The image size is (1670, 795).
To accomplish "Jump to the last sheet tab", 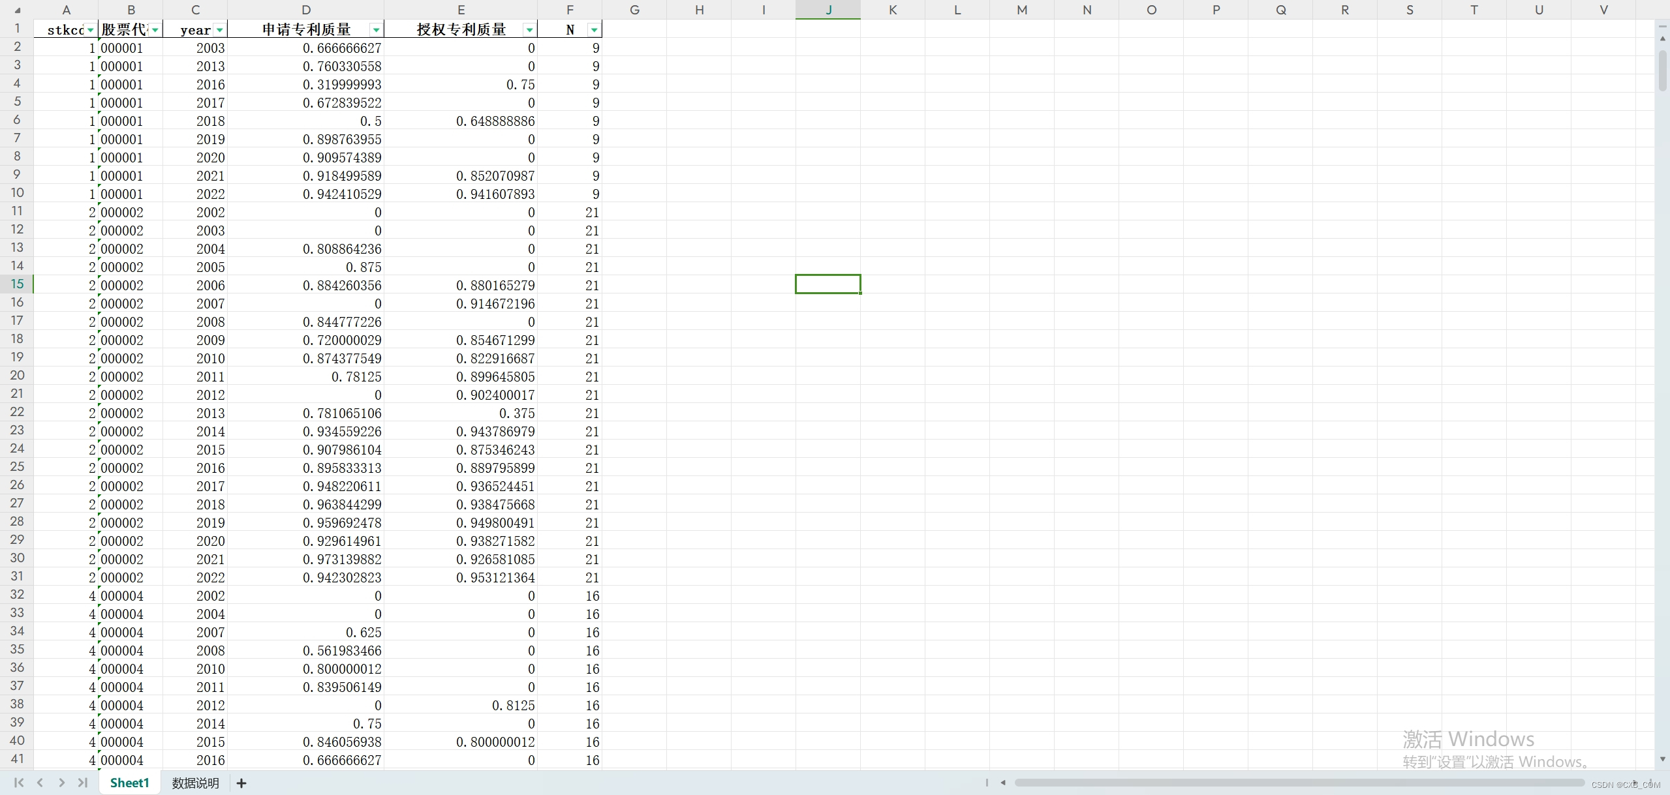I will (83, 783).
